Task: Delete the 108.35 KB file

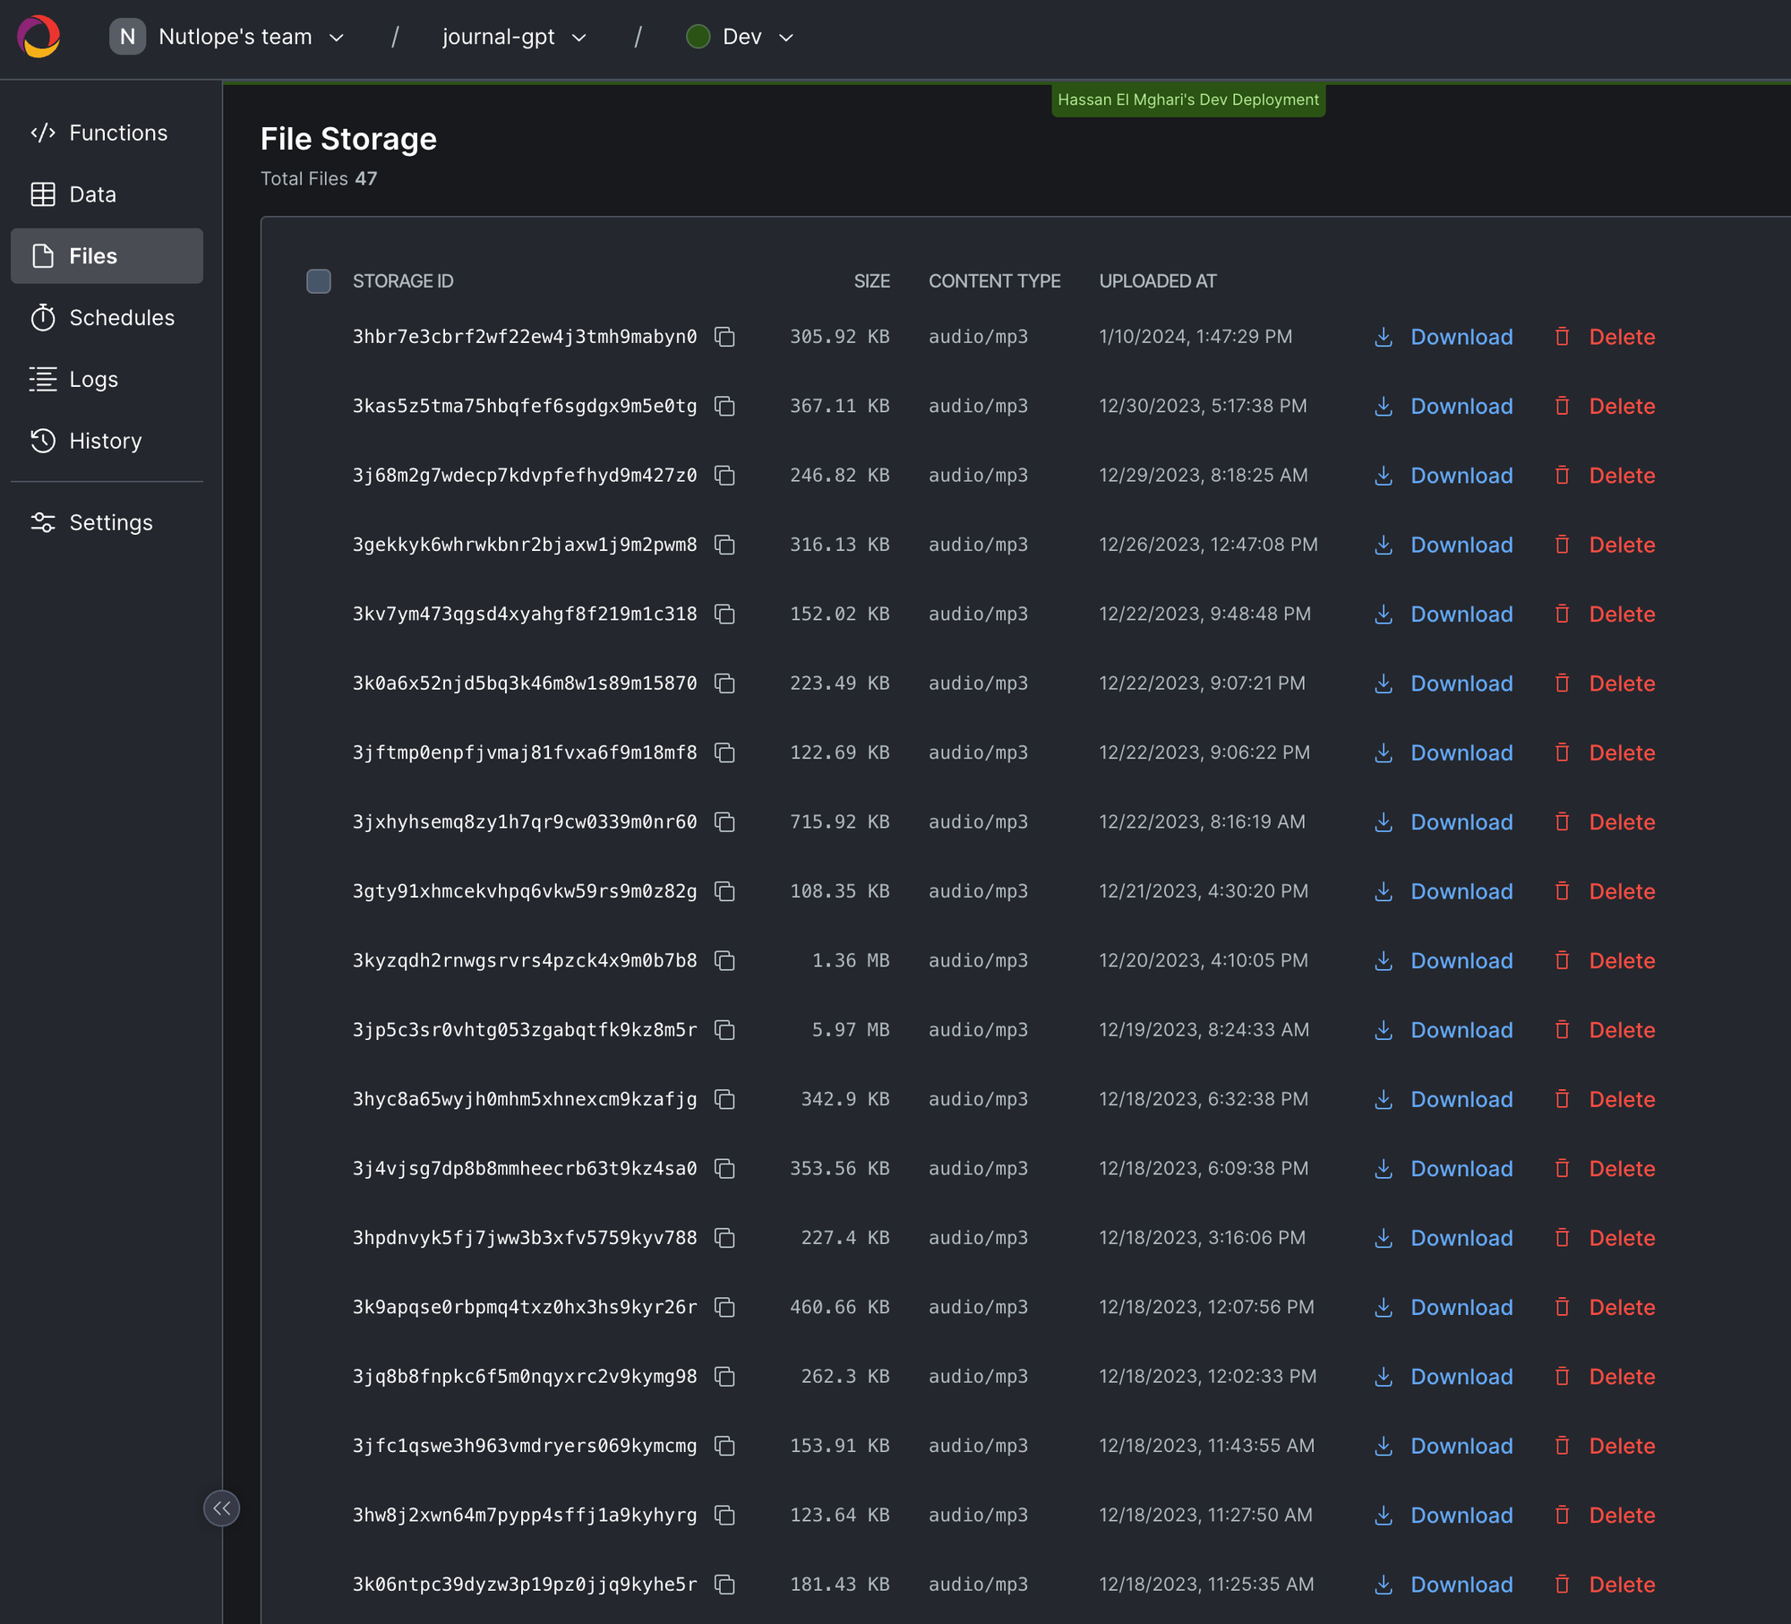Action: [x=1604, y=891]
